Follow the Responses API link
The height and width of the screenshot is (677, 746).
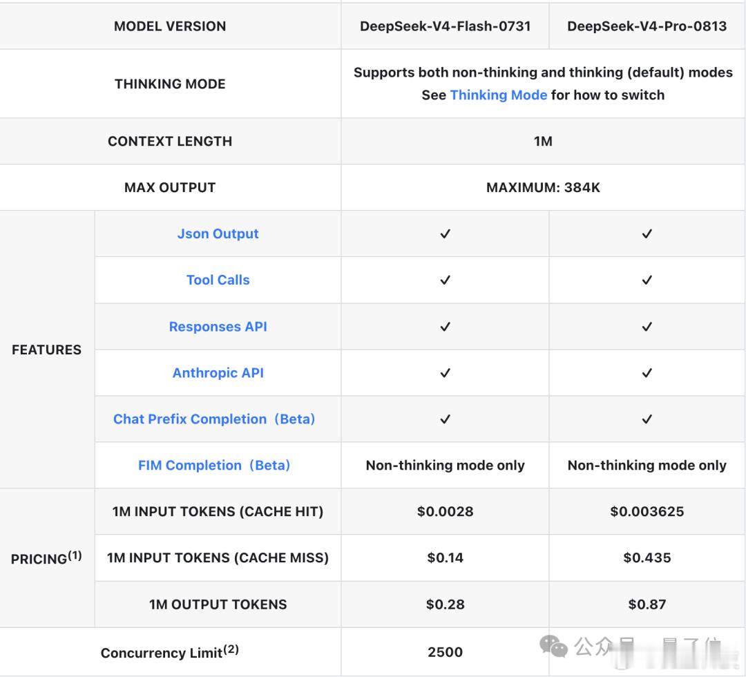(218, 326)
